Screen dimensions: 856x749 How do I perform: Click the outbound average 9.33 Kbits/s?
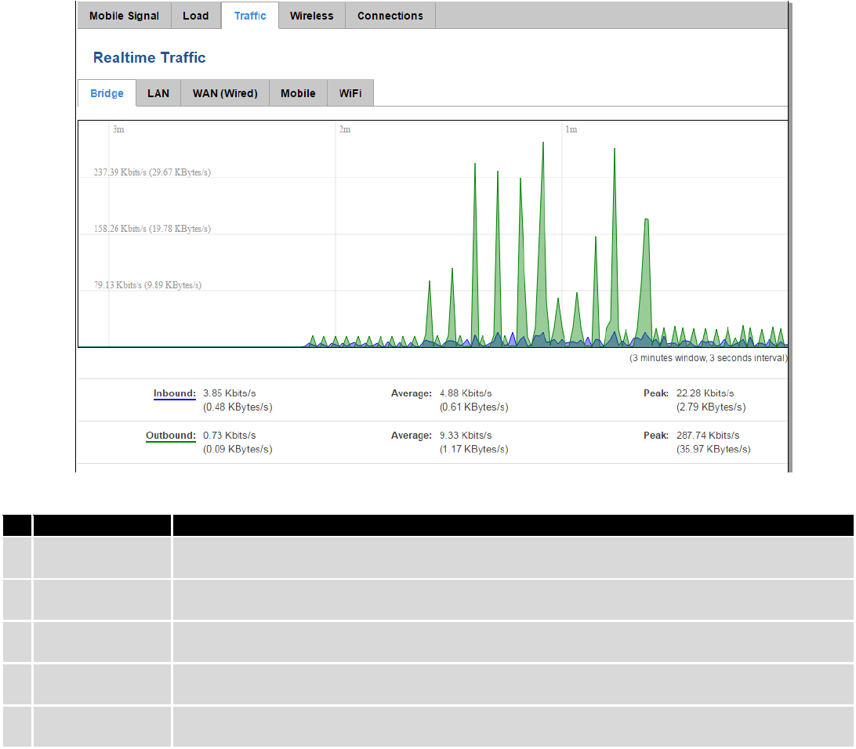pos(466,436)
